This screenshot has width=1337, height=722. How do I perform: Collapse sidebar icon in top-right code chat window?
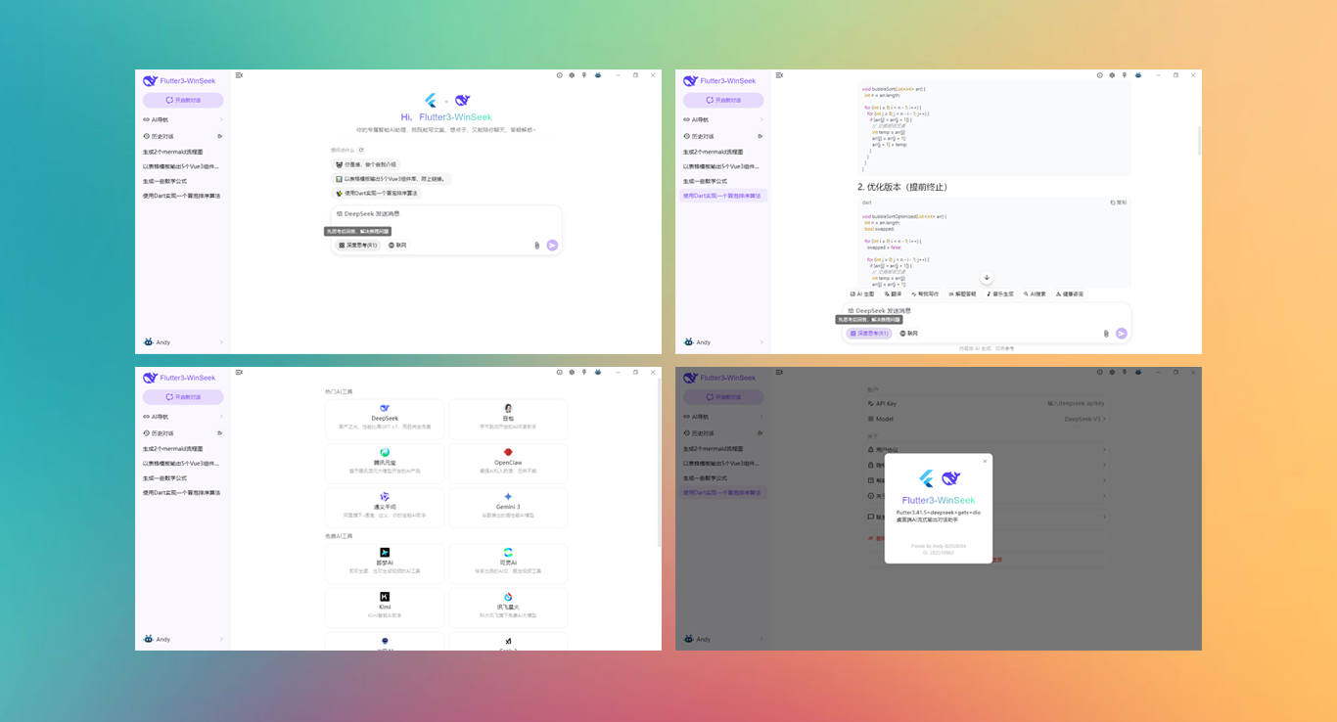click(x=779, y=75)
